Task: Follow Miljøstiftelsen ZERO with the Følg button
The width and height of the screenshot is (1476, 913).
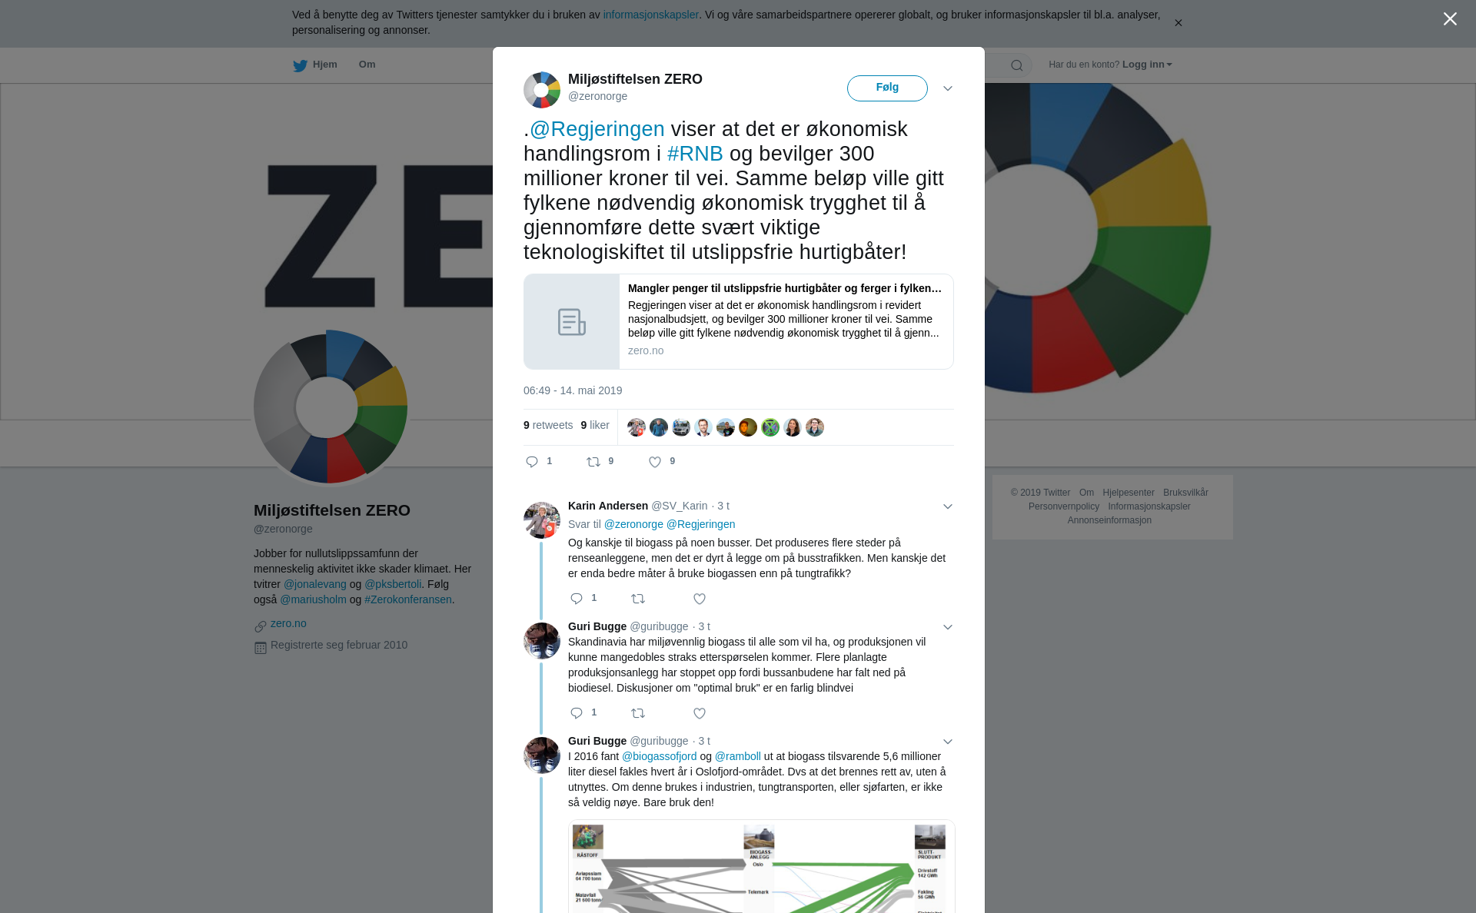Action: 887,88
